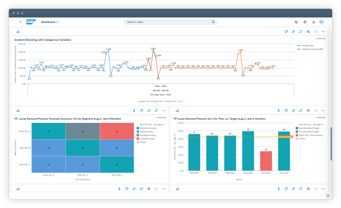Screen dimensions: 341x208
Task: Go back using the header back arrow
Action: (x=20, y=22)
